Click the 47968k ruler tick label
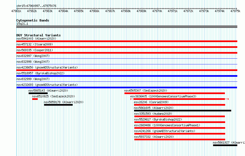The image size is (245, 156). [x=126, y=11]
